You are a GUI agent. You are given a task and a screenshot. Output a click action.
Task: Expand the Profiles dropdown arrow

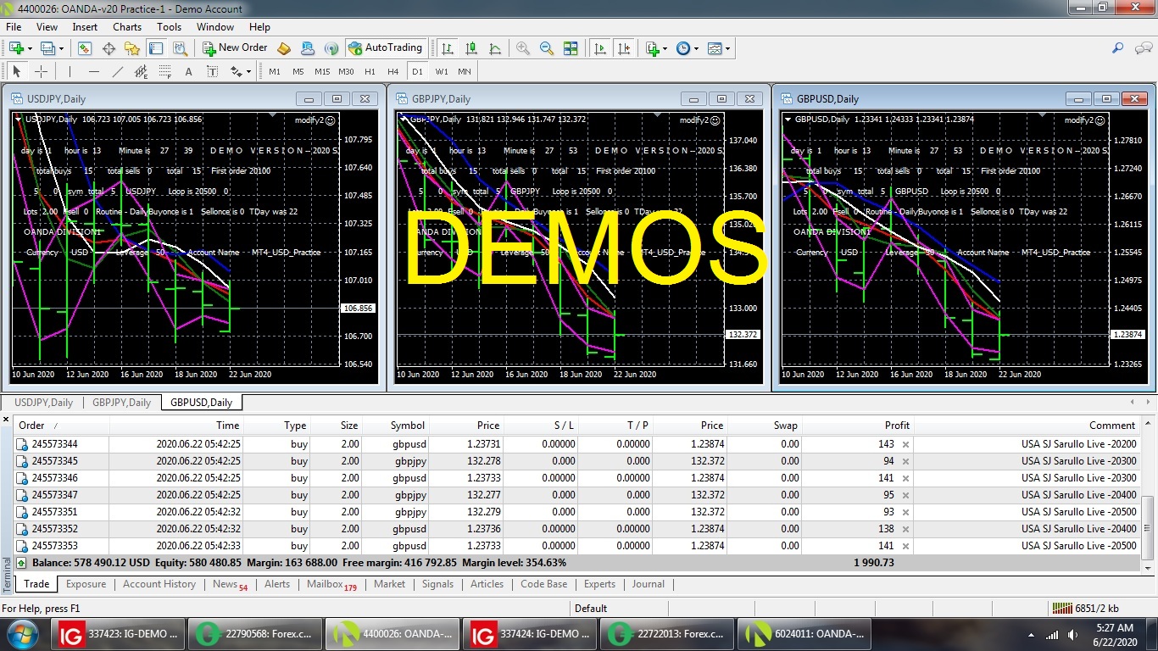click(60, 48)
